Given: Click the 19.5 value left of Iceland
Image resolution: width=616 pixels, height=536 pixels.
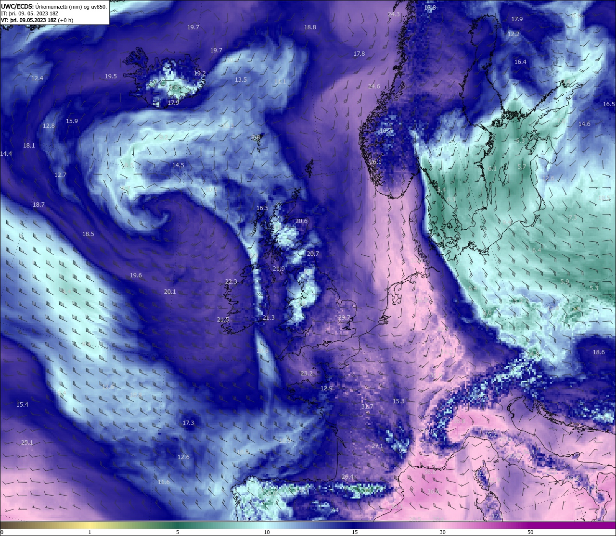Looking at the screenshot, I should pos(111,76).
